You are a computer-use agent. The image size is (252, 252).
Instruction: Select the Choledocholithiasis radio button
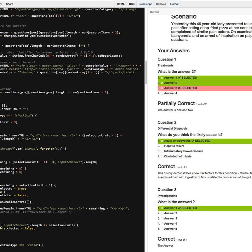click(x=162, y=157)
